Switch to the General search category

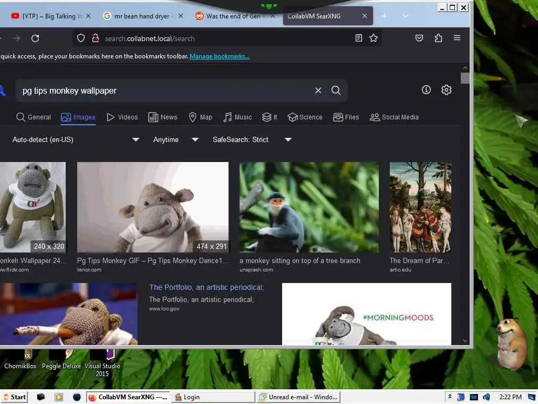tap(33, 117)
